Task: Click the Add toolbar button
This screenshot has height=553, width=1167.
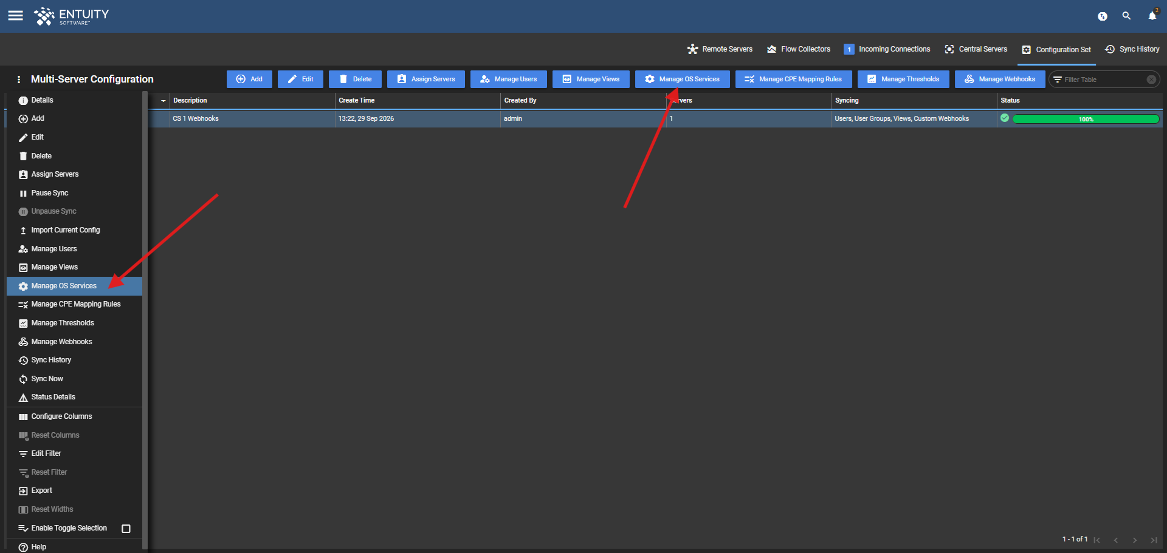Action: 249,79
